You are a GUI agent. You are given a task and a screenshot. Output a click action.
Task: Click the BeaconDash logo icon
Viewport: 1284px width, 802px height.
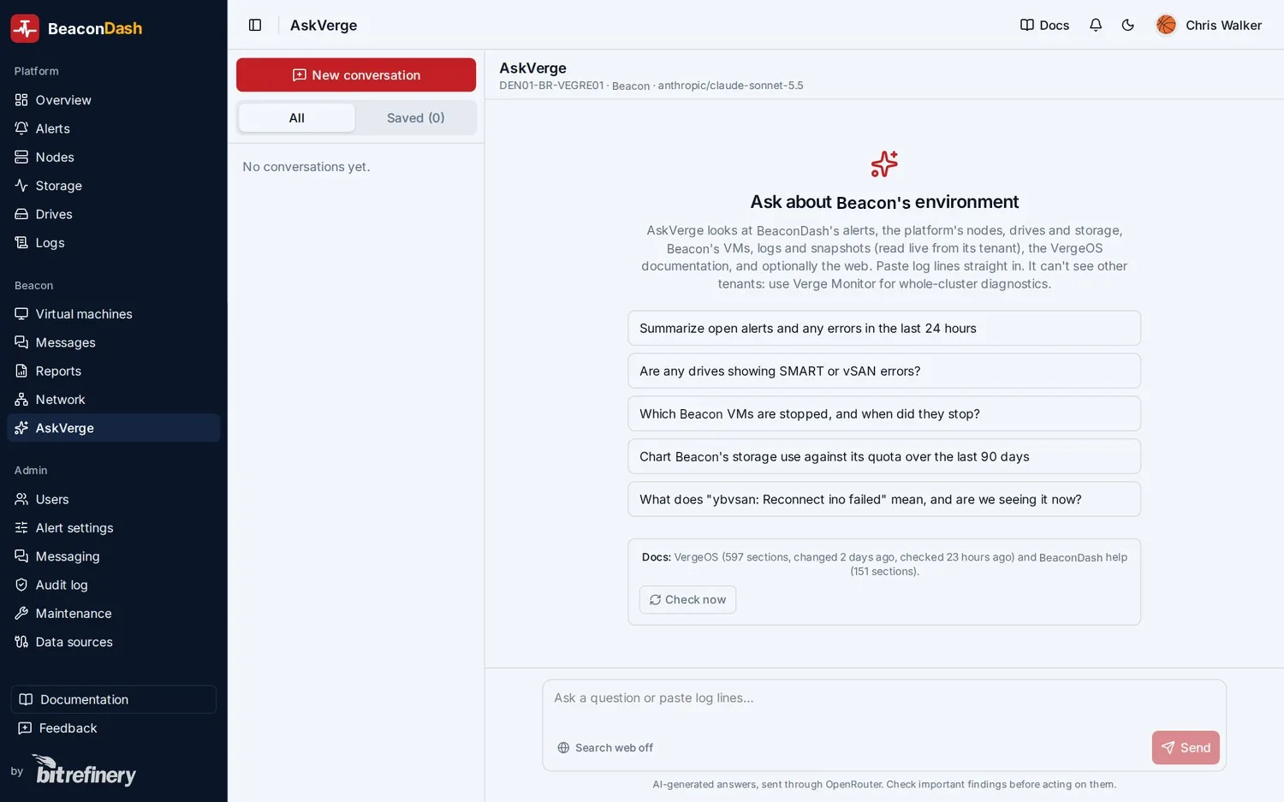tap(25, 28)
